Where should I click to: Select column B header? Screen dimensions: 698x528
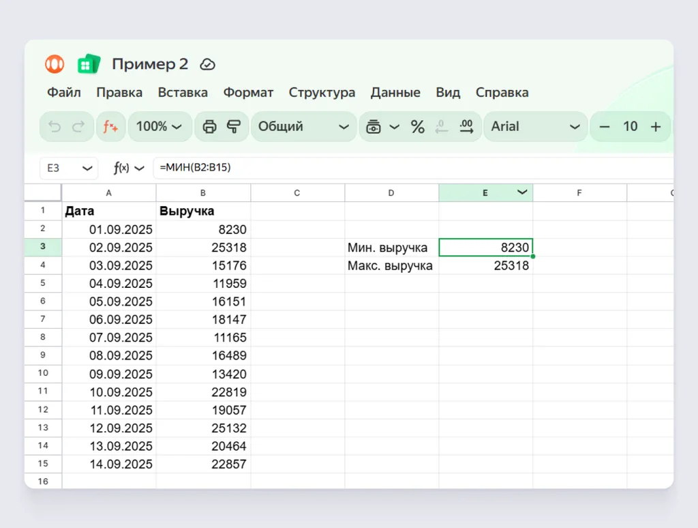point(203,193)
